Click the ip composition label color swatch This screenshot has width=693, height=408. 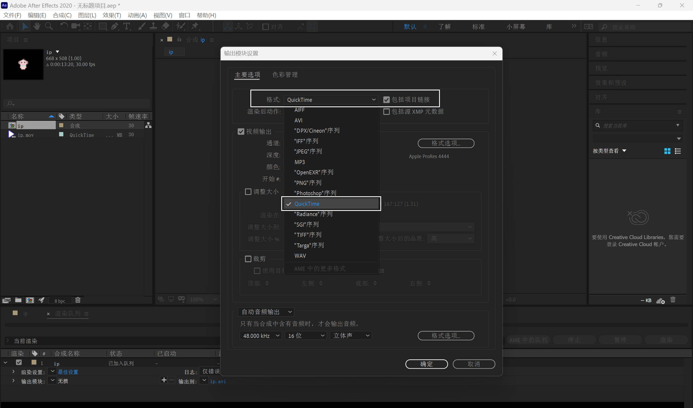[x=61, y=125]
